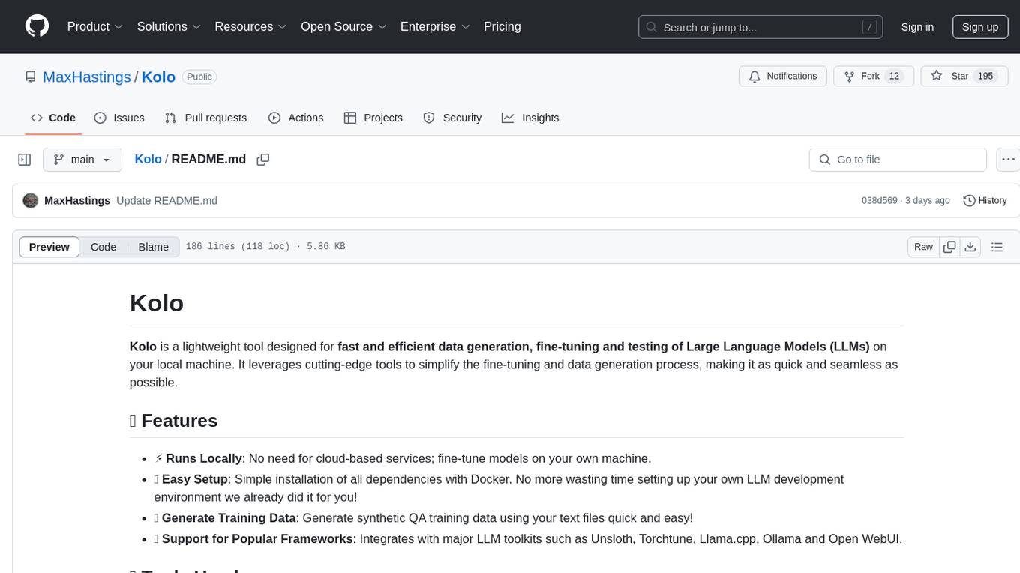Viewport: 1020px width, 573px height.
Task: Click the Kolo heading in README
Action: (157, 303)
